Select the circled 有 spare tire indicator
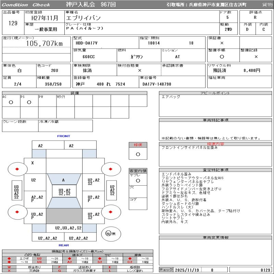The image size is (274, 274). click(x=108, y=234)
